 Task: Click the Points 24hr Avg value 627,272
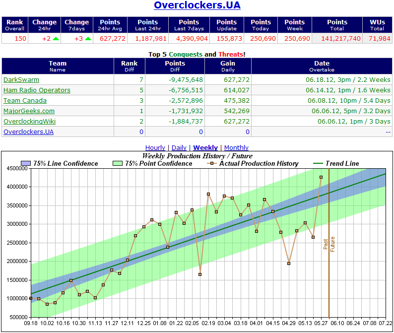[x=113, y=38]
